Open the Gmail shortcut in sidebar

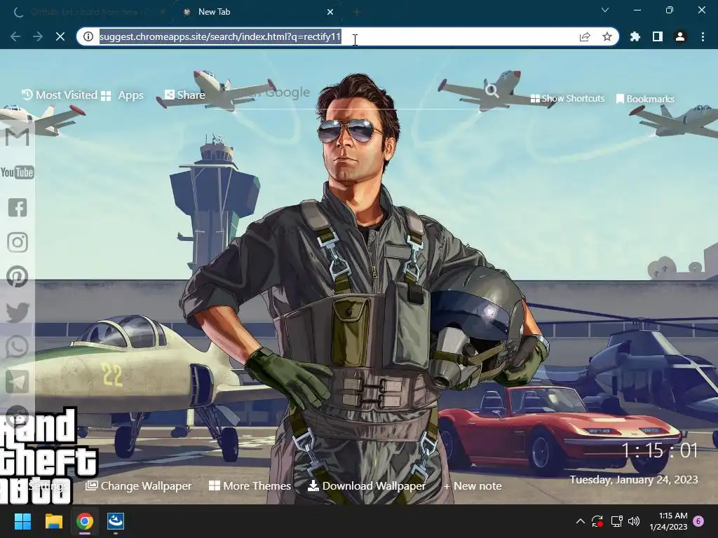click(17, 137)
